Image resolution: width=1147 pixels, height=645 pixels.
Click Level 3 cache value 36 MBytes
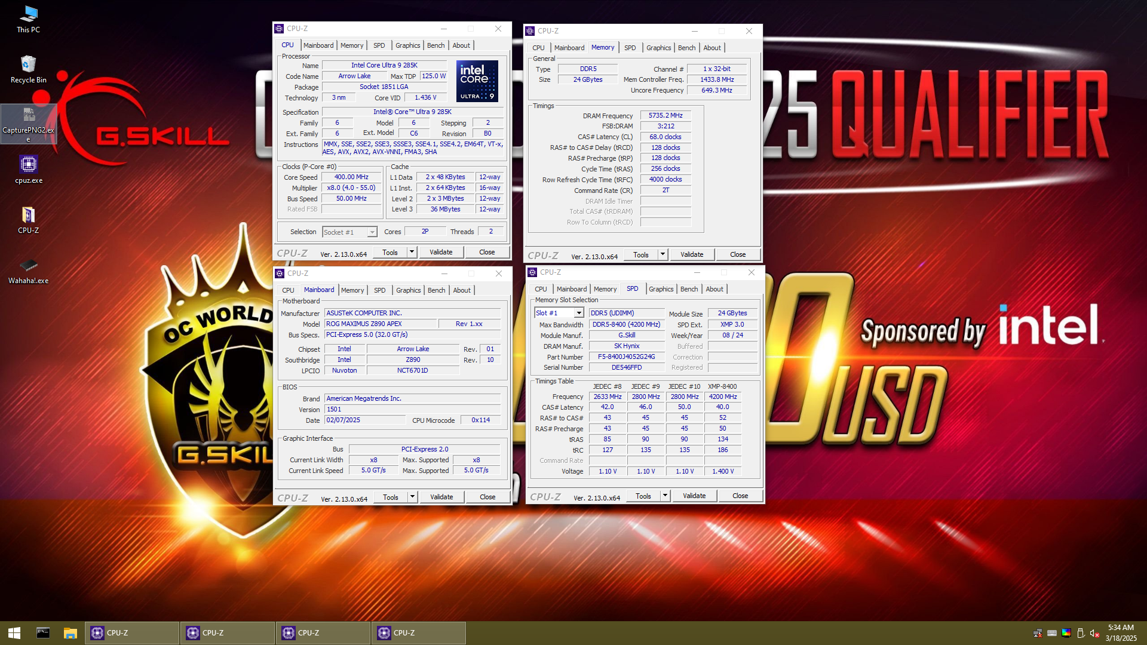point(446,209)
